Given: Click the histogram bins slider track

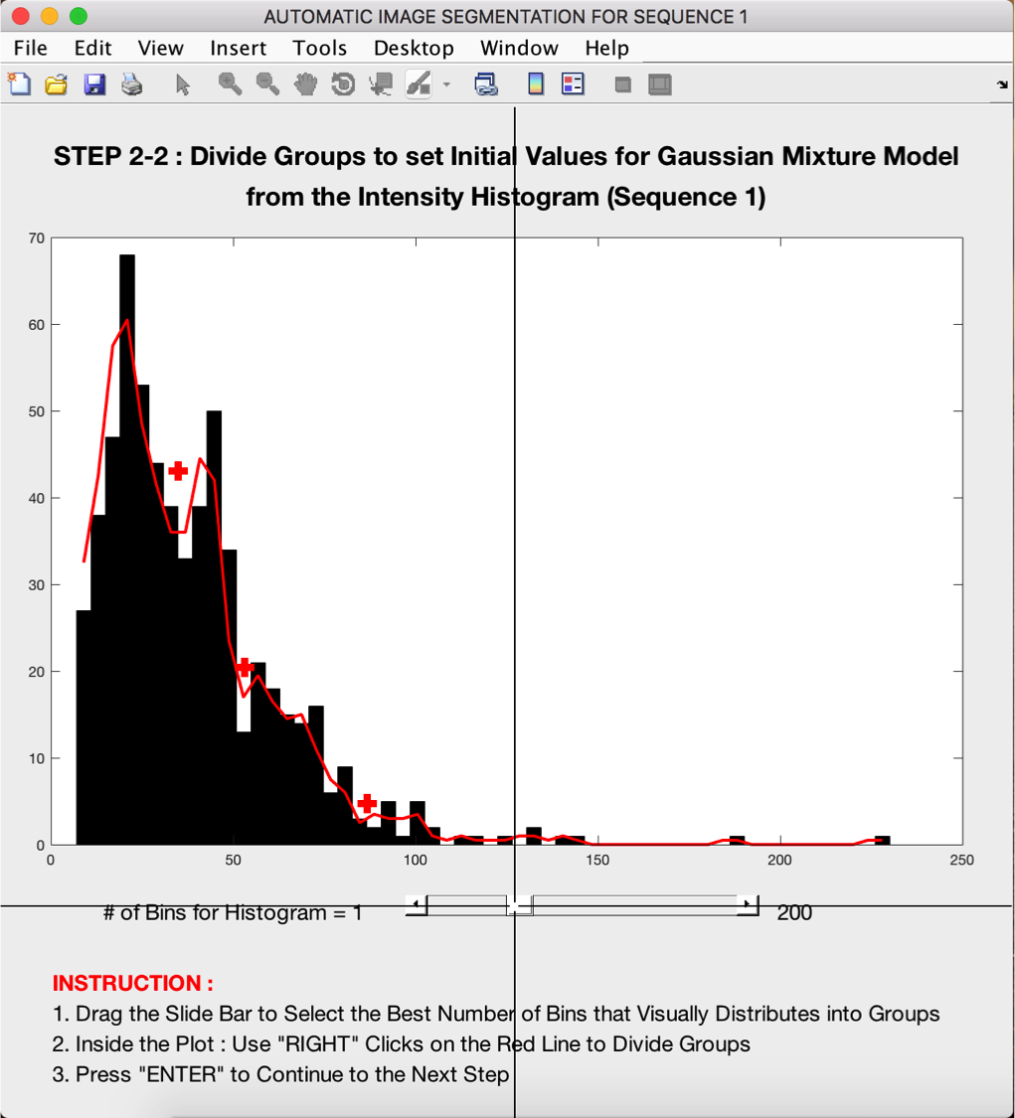Looking at the screenshot, I should pos(636,904).
